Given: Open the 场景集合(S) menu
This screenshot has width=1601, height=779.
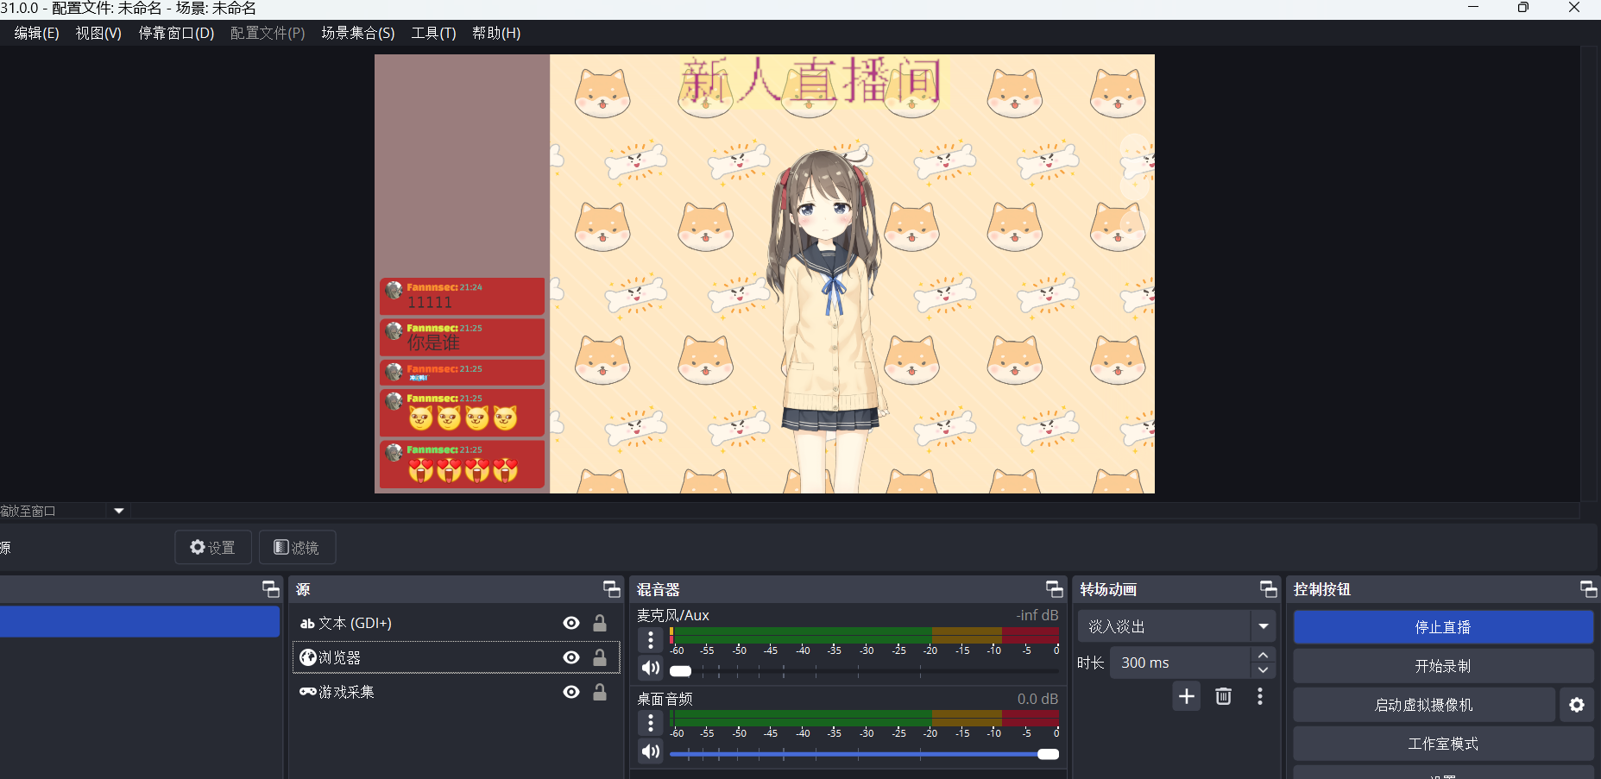Looking at the screenshot, I should click(x=358, y=33).
